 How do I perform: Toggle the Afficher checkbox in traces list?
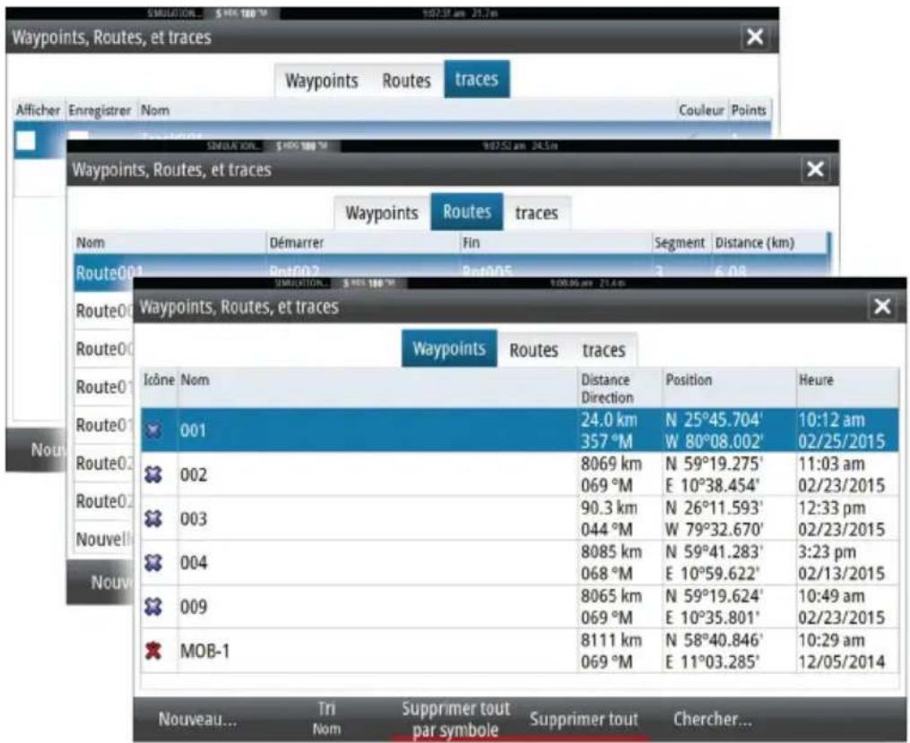pyautogui.click(x=27, y=143)
